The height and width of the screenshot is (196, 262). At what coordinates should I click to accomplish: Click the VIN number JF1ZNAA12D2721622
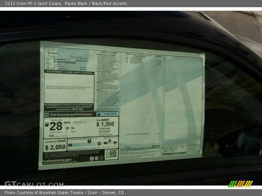tap(64, 61)
